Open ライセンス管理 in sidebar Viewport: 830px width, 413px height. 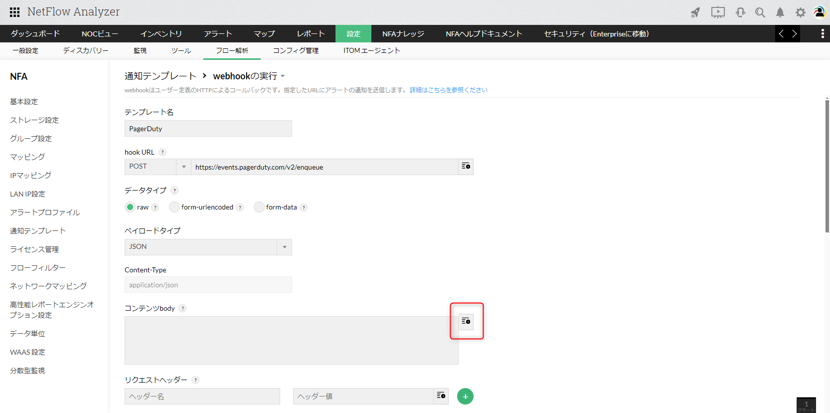click(x=34, y=249)
